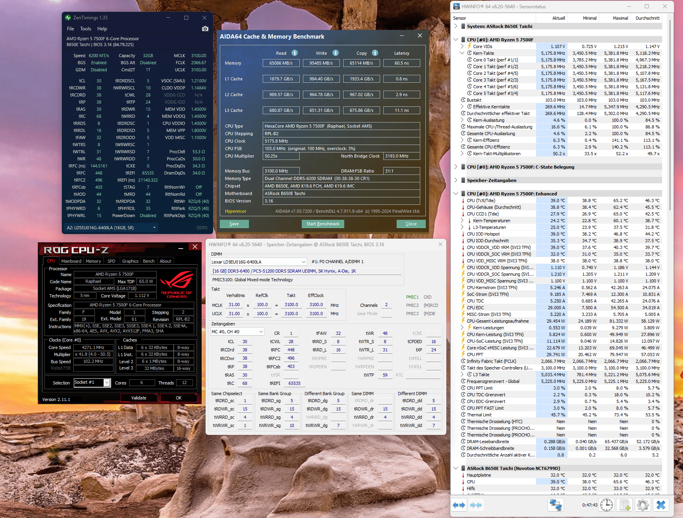Open the MC #0, CH #0 timings dropdown

237,332
